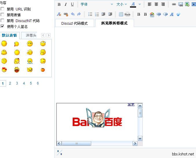Insert the orange fruit emoticon

coord(43,70)
